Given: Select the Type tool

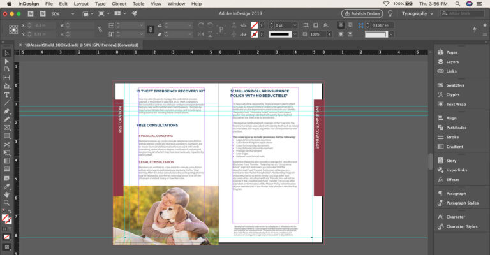Looking at the screenshot, I should pyautogui.click(x=6, y=95).
